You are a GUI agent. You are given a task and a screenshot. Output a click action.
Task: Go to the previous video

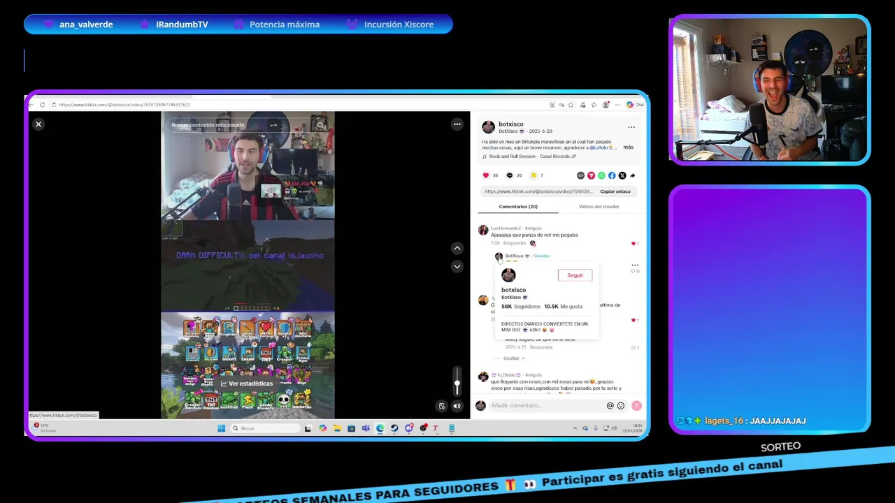pyautogui.click(x=457, y=248)
